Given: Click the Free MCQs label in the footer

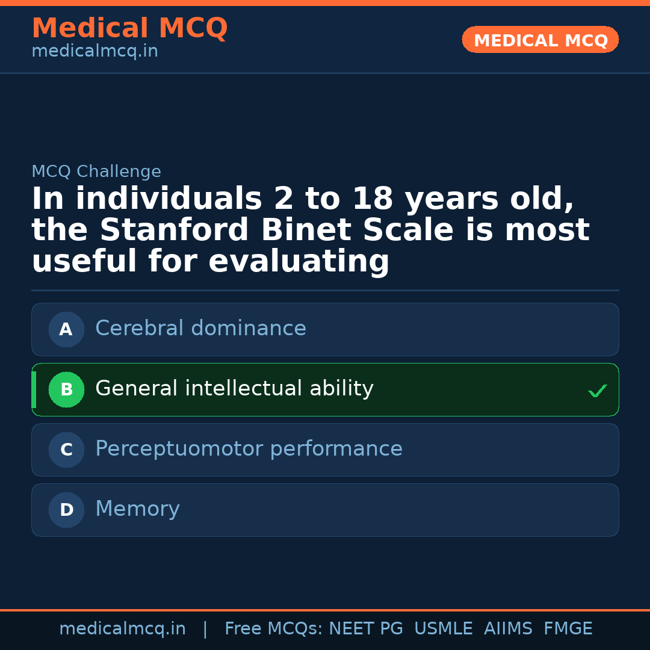Looking at the screenshot, I should [x=273, y=629].
